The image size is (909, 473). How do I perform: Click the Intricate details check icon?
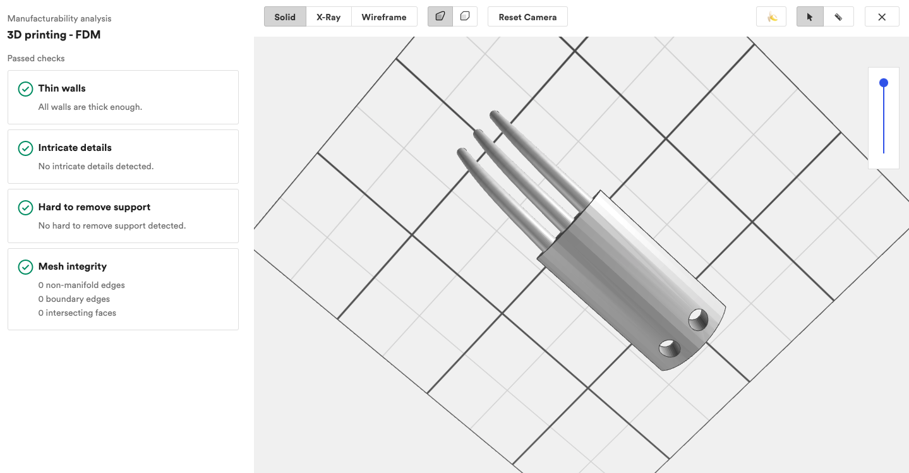click(25, 148)
